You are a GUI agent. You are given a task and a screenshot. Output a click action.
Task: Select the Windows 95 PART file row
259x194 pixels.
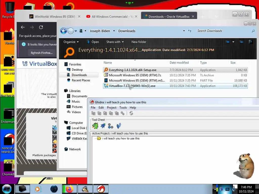(175, 81)
